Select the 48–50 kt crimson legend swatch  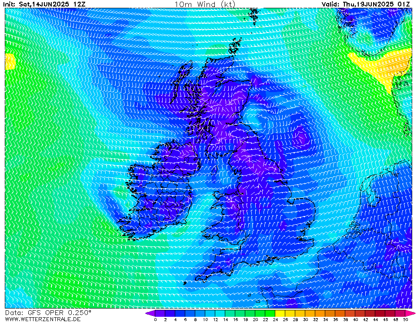(400, 313)
